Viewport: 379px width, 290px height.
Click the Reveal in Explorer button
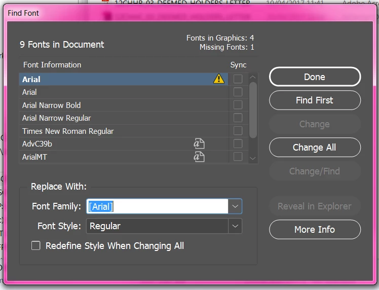pyautogui.click(x=315, y=206)
